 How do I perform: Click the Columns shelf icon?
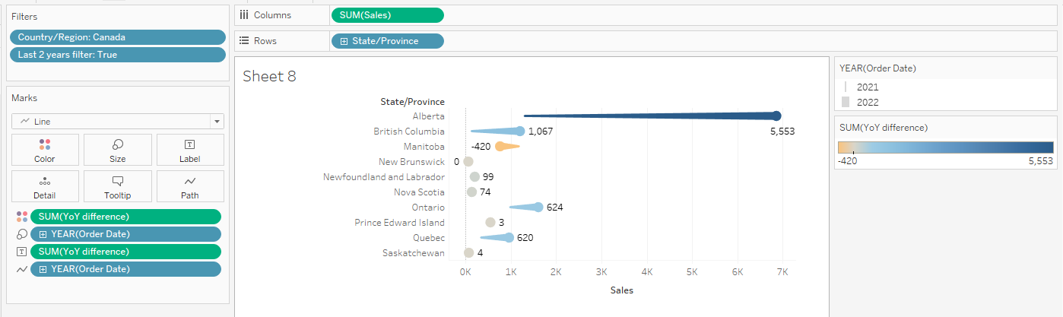point(244,14)
